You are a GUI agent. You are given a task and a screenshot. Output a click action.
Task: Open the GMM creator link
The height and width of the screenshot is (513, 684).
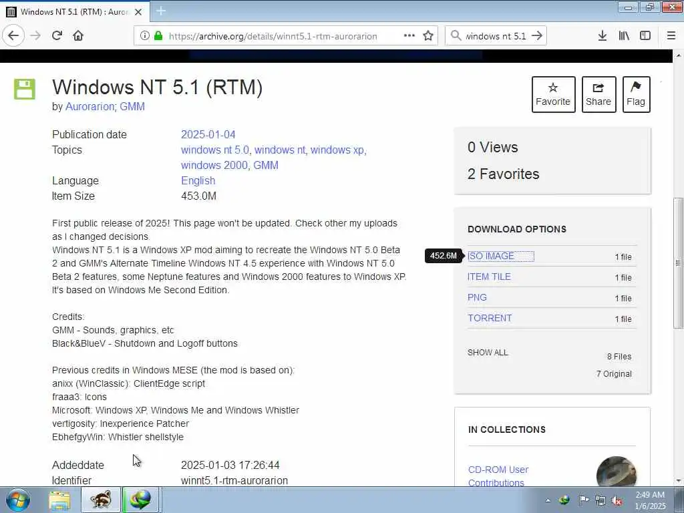[x=132, y=106]
